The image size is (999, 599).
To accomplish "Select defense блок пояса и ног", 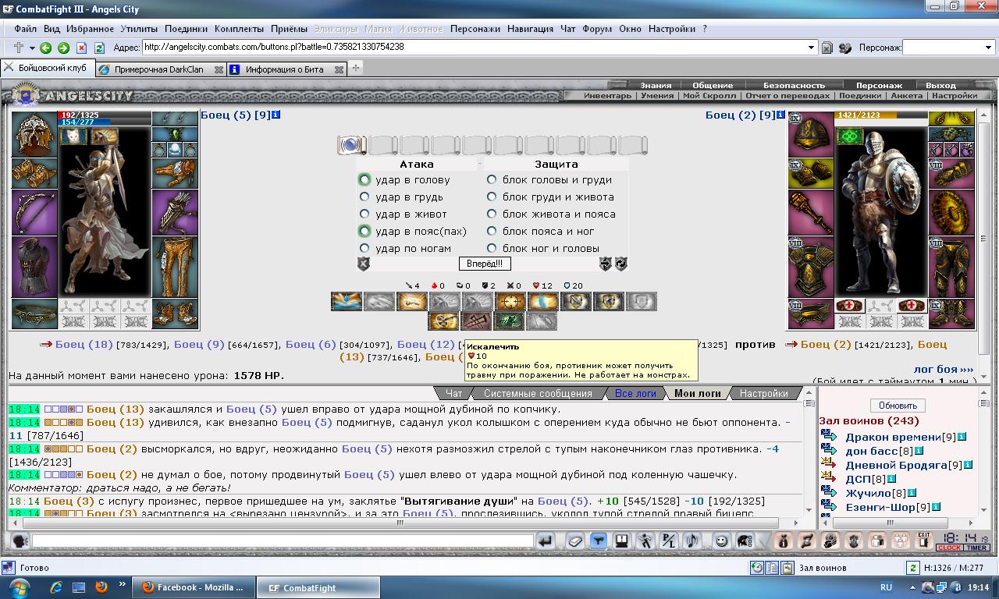I will pos(492,231).
